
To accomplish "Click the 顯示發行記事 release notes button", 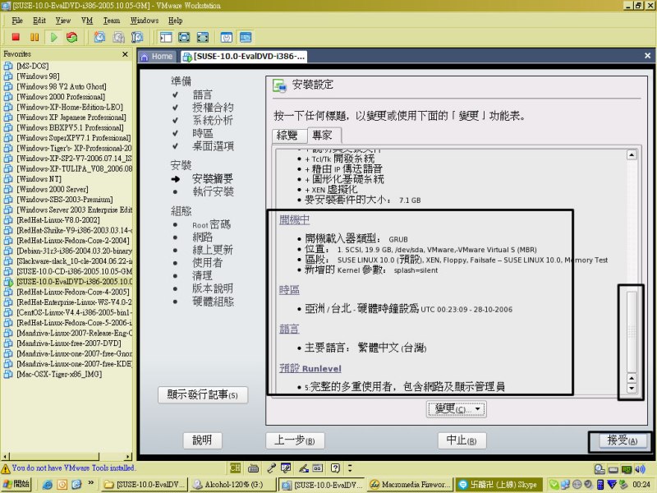I will 203,395.
